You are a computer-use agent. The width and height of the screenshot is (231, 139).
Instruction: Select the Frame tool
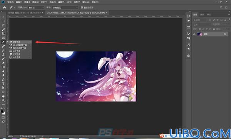(3, 38)
